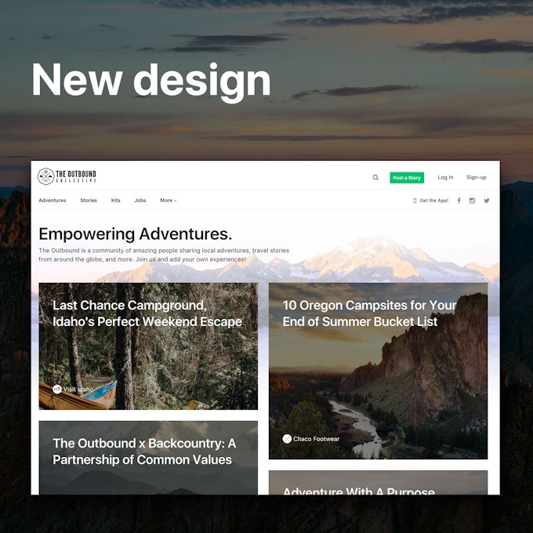Click the Chaco Footwear avatar icon
This screenshot has height=533, width=533.
pos(287,439)
